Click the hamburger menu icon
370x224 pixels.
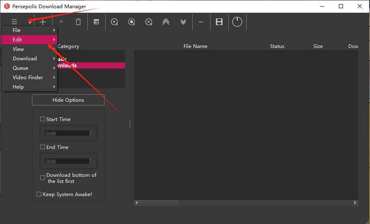15,22
